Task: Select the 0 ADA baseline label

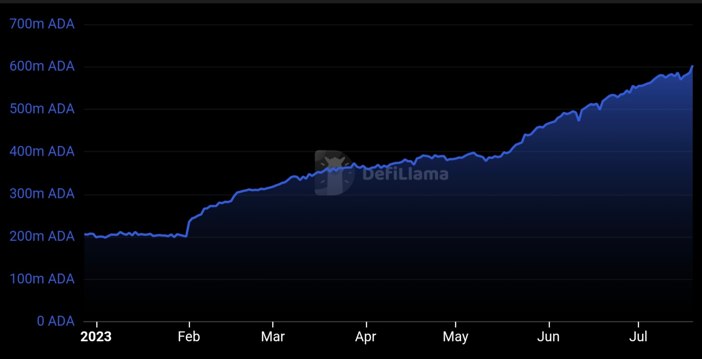Action: click(56, 321)
